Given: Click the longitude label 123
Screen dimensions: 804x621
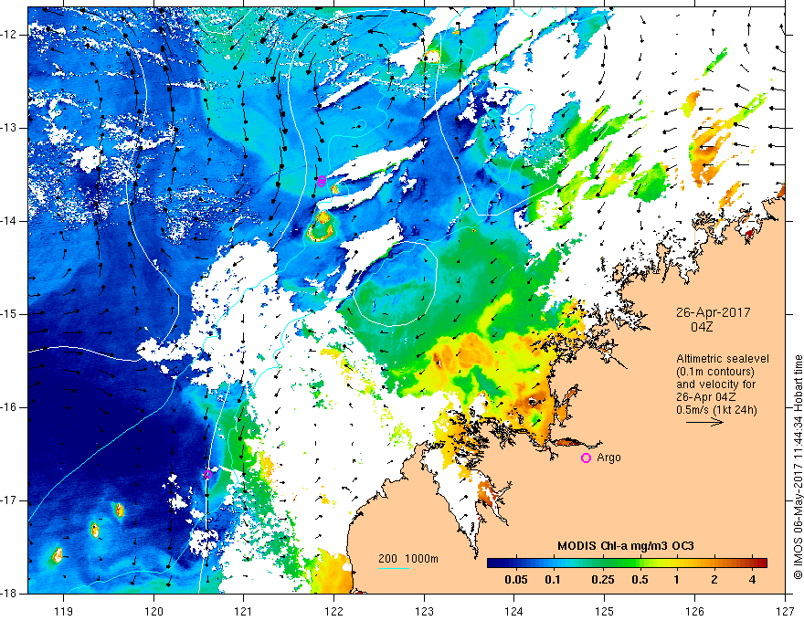Looking at the screenshot, I should coord(424,611).
